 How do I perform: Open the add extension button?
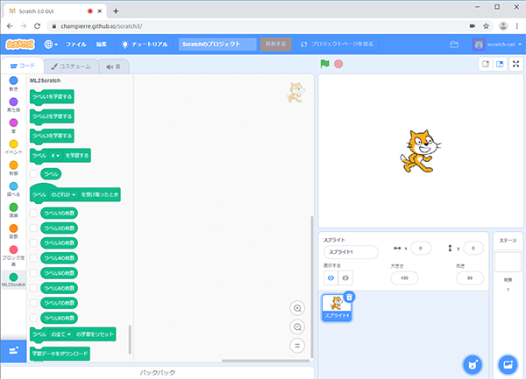tap(13, 351)
